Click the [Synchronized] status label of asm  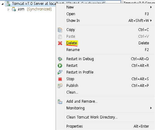coord(39,9)
